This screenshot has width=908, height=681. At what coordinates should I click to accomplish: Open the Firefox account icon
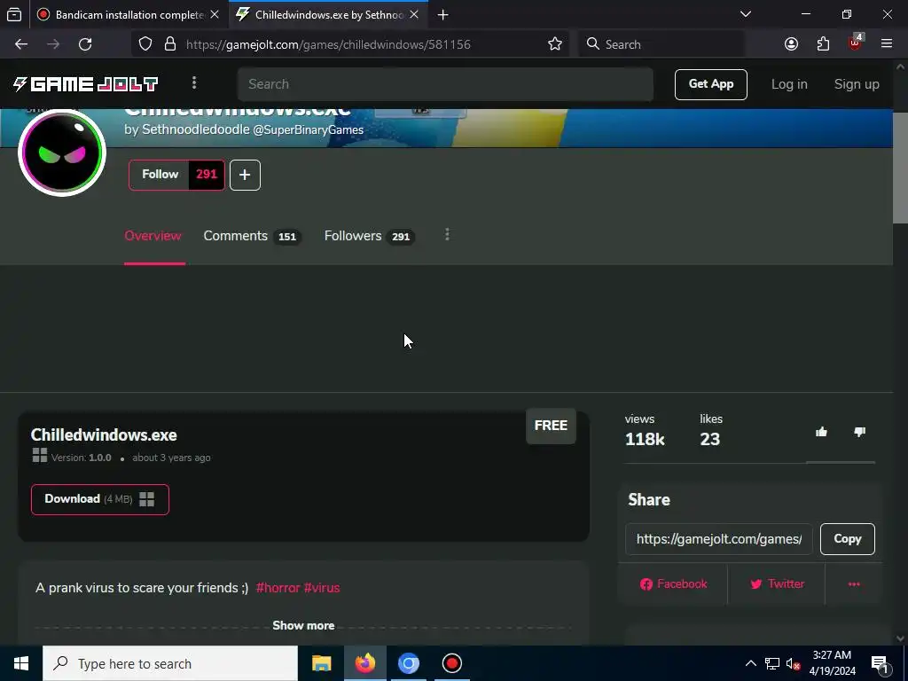(791, 44)
